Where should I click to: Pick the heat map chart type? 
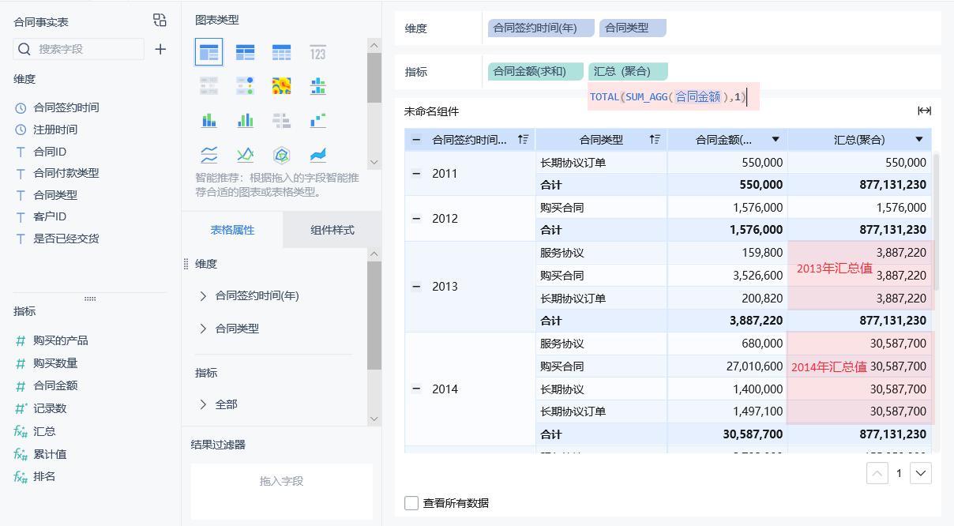[x=282, y=86]
